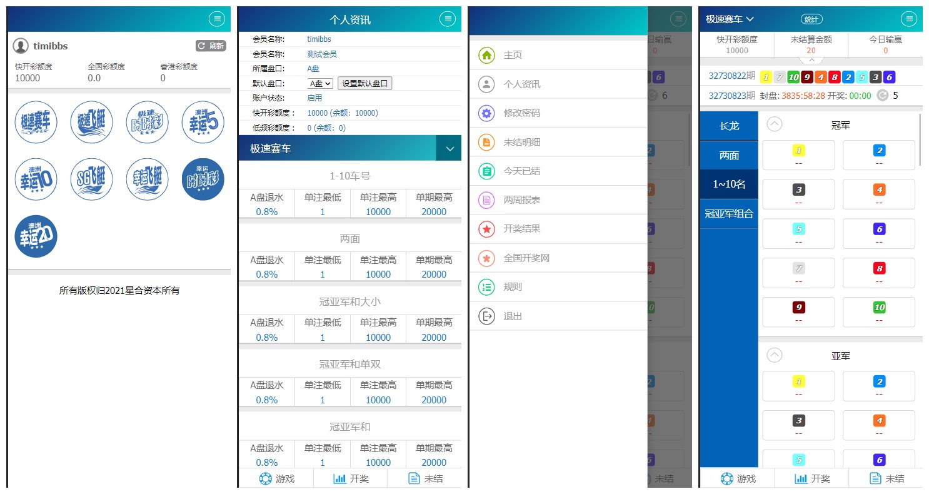Open 未结 tab at bottom of betting screen

point(886,478)
